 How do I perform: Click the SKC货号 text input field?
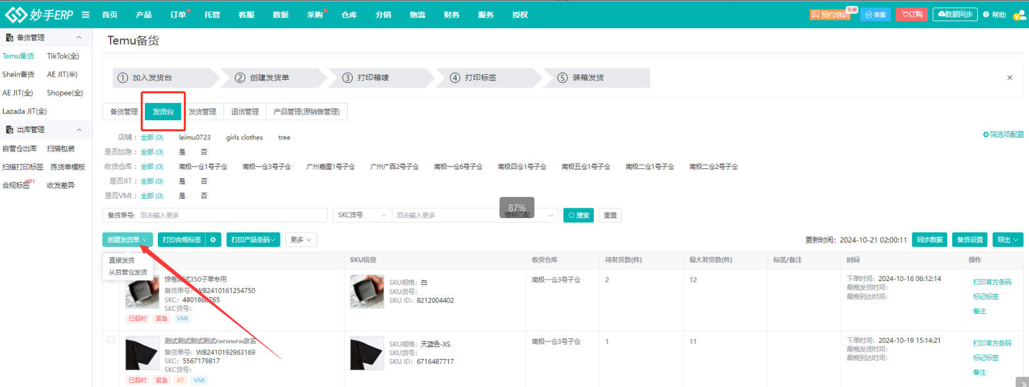[446, 216]
